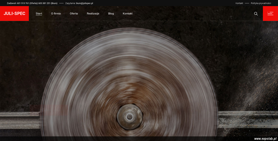
Task: Navigate to Realizacje
Action: coord(93,14)
